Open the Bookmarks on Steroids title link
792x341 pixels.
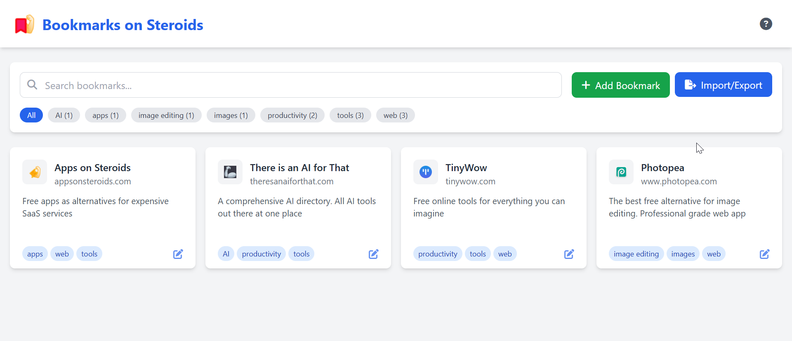[123, 25]
